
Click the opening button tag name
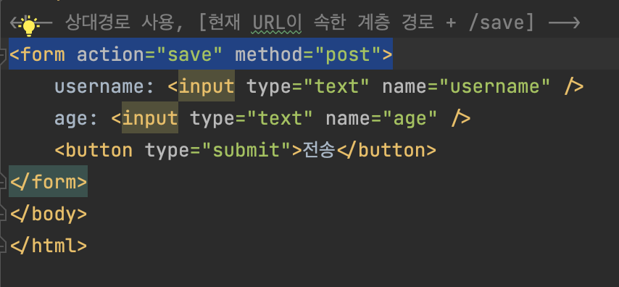99,150
